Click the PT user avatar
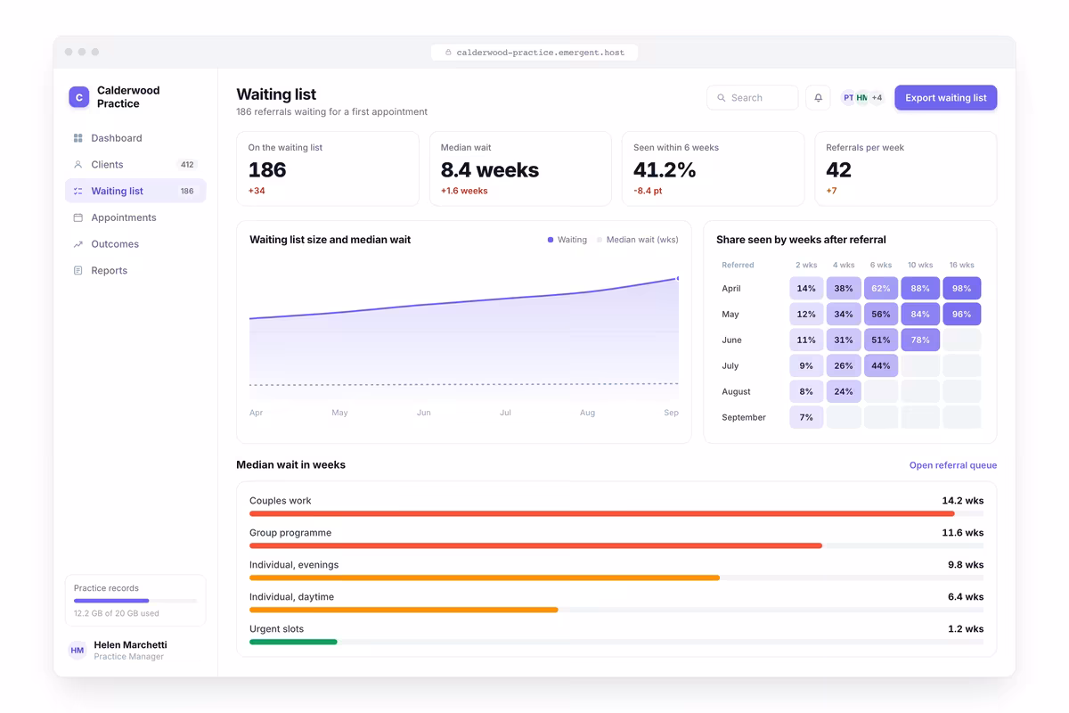1069x713 pixels. tap(848, 98)
